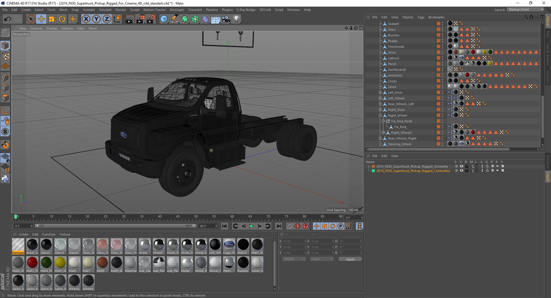Click the Python icon in left sidebar

pos(5,179)
